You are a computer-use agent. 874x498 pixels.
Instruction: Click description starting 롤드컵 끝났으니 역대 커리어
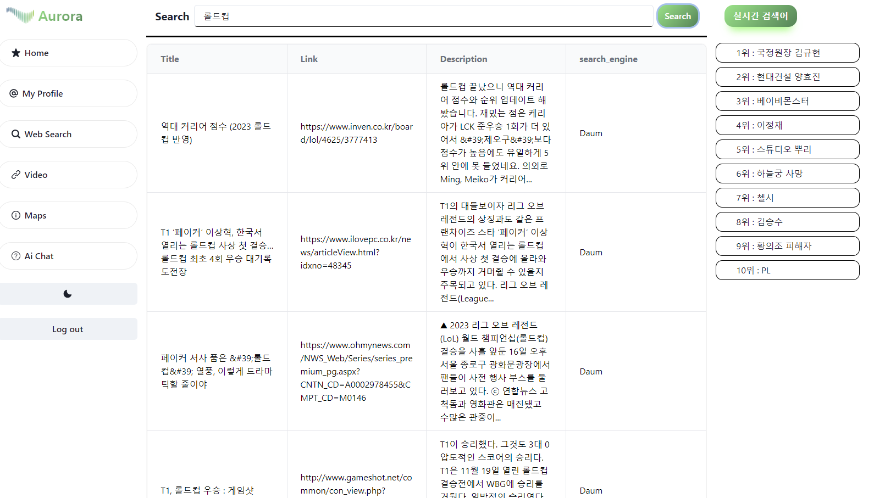(x=495, y=133)
